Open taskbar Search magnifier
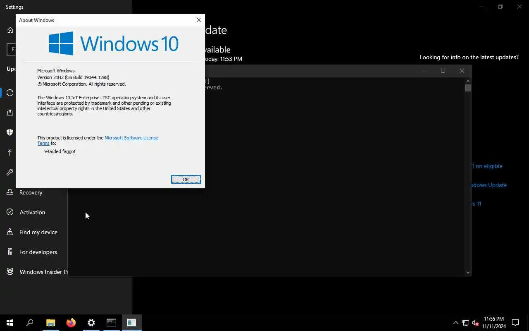 [x=30, y=323]
